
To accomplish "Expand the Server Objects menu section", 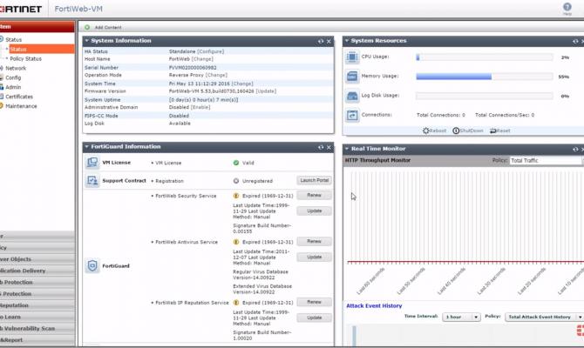I will (x=37, y=259).
